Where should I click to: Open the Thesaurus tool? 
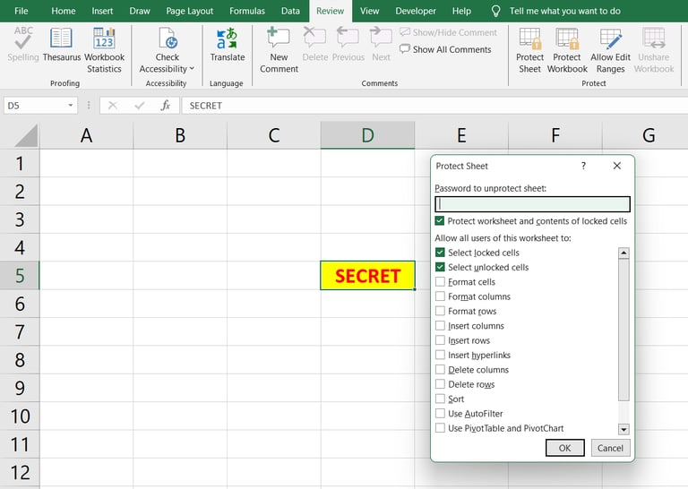pyautogui.click(x=62, y=44)
